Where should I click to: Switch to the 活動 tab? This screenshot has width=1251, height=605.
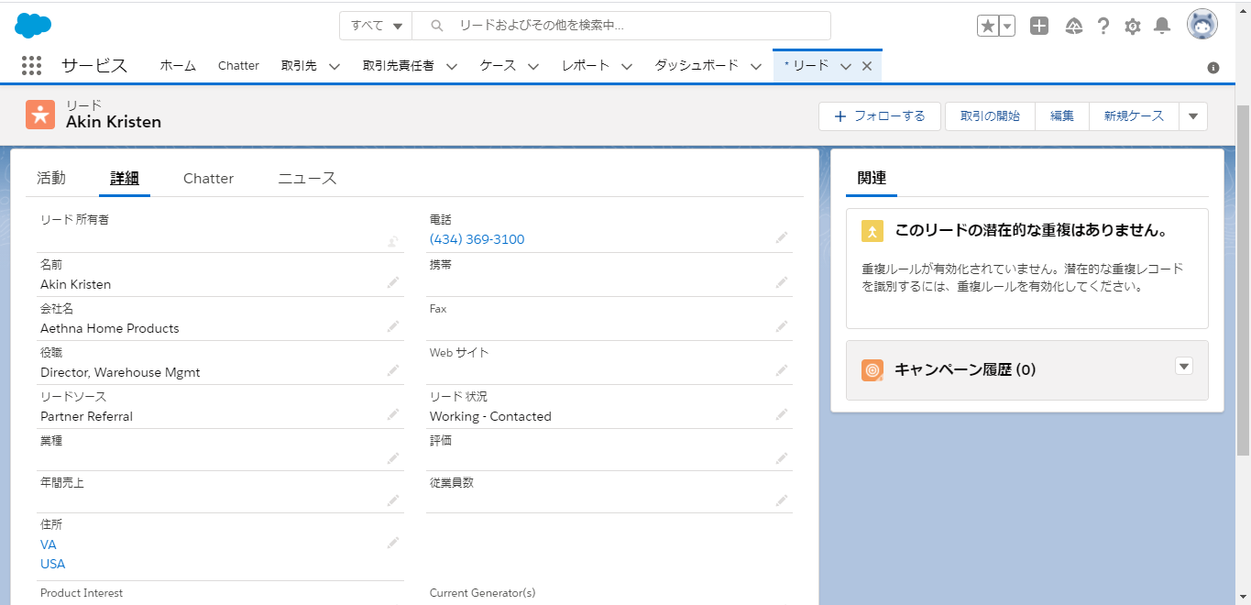tap(51, 178)
